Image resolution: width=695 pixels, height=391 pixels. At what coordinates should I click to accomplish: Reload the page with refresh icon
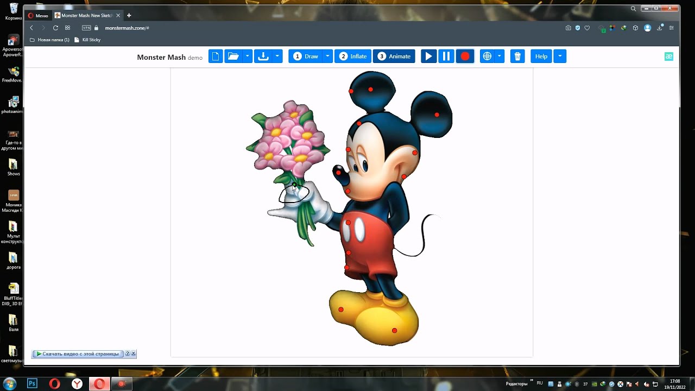(55, 28)
